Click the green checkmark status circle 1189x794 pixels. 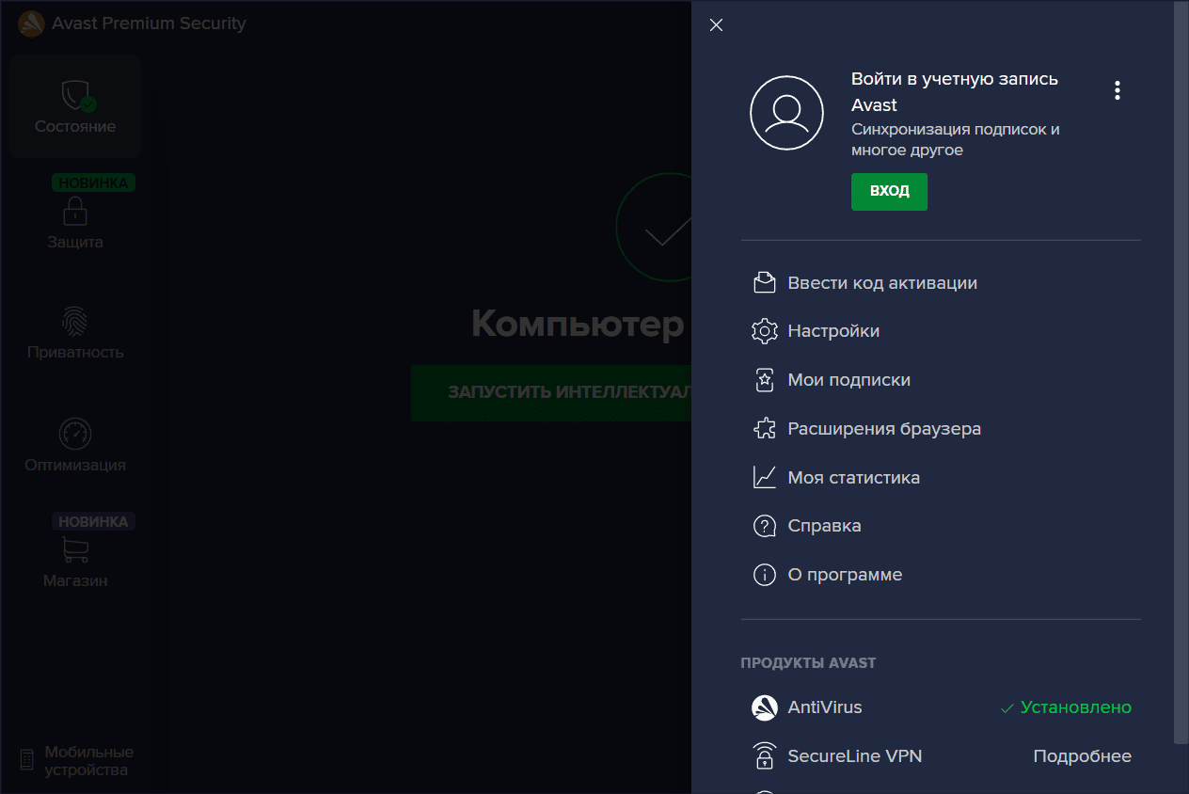click(x=654, y=227)
